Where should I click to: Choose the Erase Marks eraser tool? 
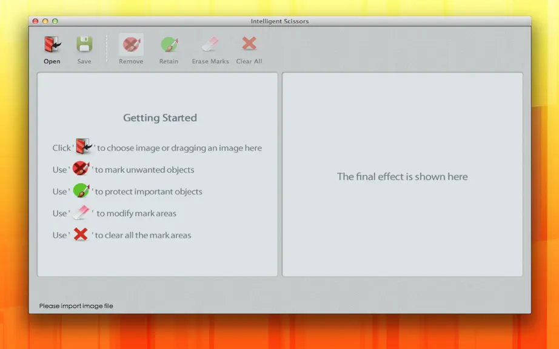click(x=210, y=44)
